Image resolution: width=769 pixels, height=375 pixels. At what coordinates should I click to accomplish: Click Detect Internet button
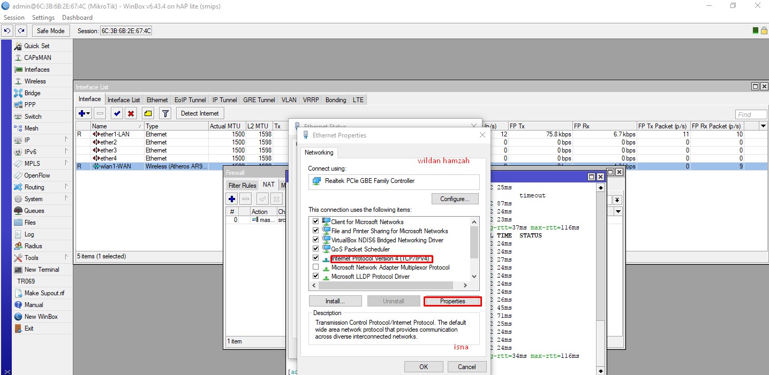(x=200, y=113)
